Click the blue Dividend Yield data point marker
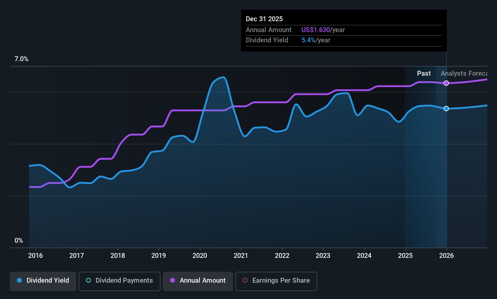 pos(446,109)
